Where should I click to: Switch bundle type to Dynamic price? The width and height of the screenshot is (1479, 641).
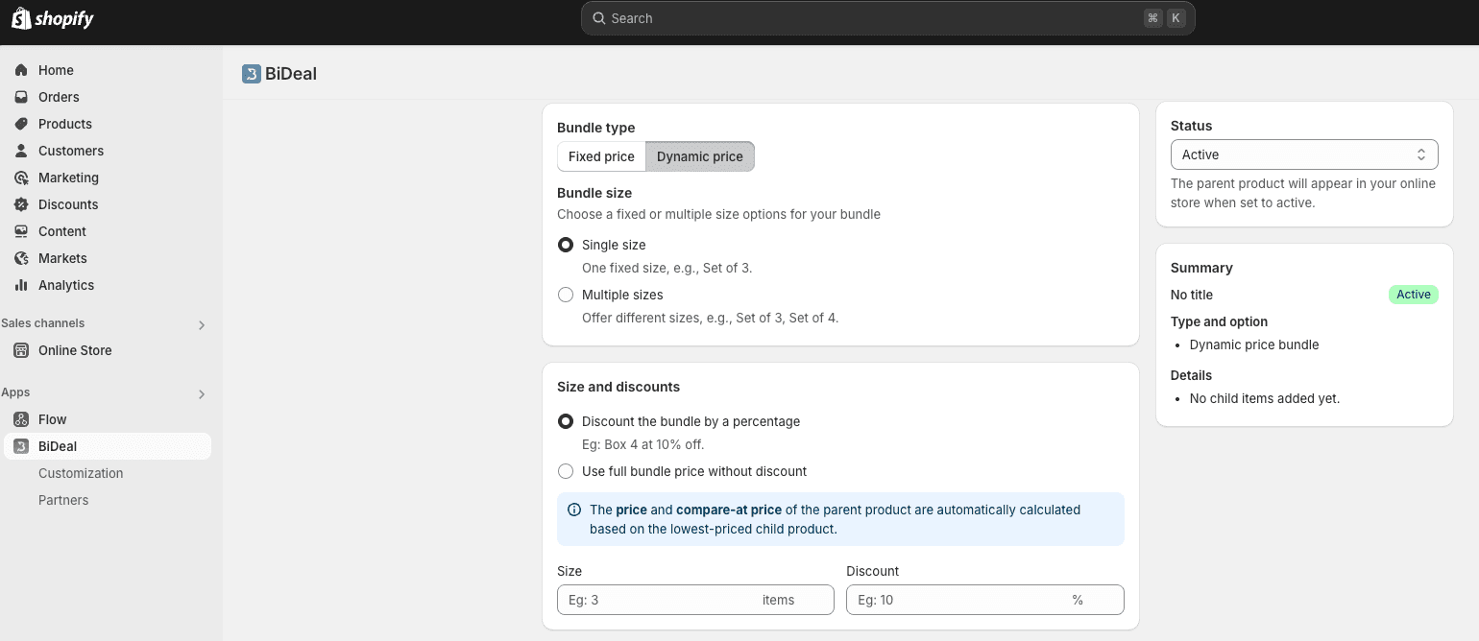tap(700, 156)
